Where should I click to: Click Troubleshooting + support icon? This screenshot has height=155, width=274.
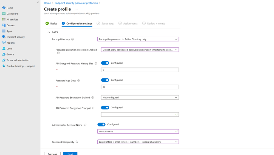point(4,66)
